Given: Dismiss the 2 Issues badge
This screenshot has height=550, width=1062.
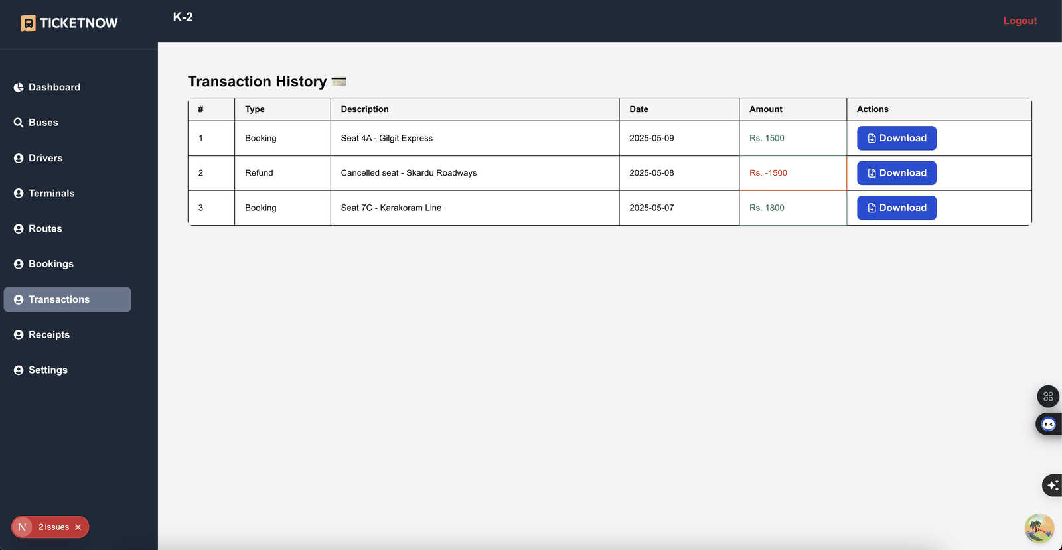Looking at the screenshot, I should [x=78, y=527].
